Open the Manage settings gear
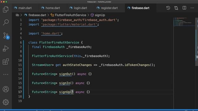The width and height of the screenshot is (198, 111). pos(6,102)
